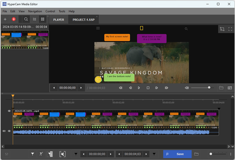Mute player volume speaker icon
235x160 pixels.
click(187, 88)
